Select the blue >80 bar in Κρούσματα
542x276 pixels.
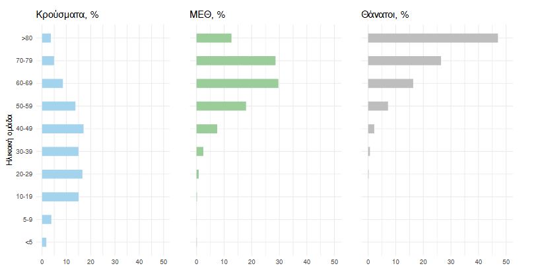point(46,38)
